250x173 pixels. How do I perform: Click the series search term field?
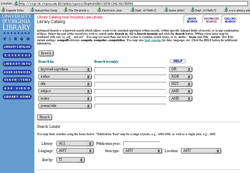[x=130, y=99]
